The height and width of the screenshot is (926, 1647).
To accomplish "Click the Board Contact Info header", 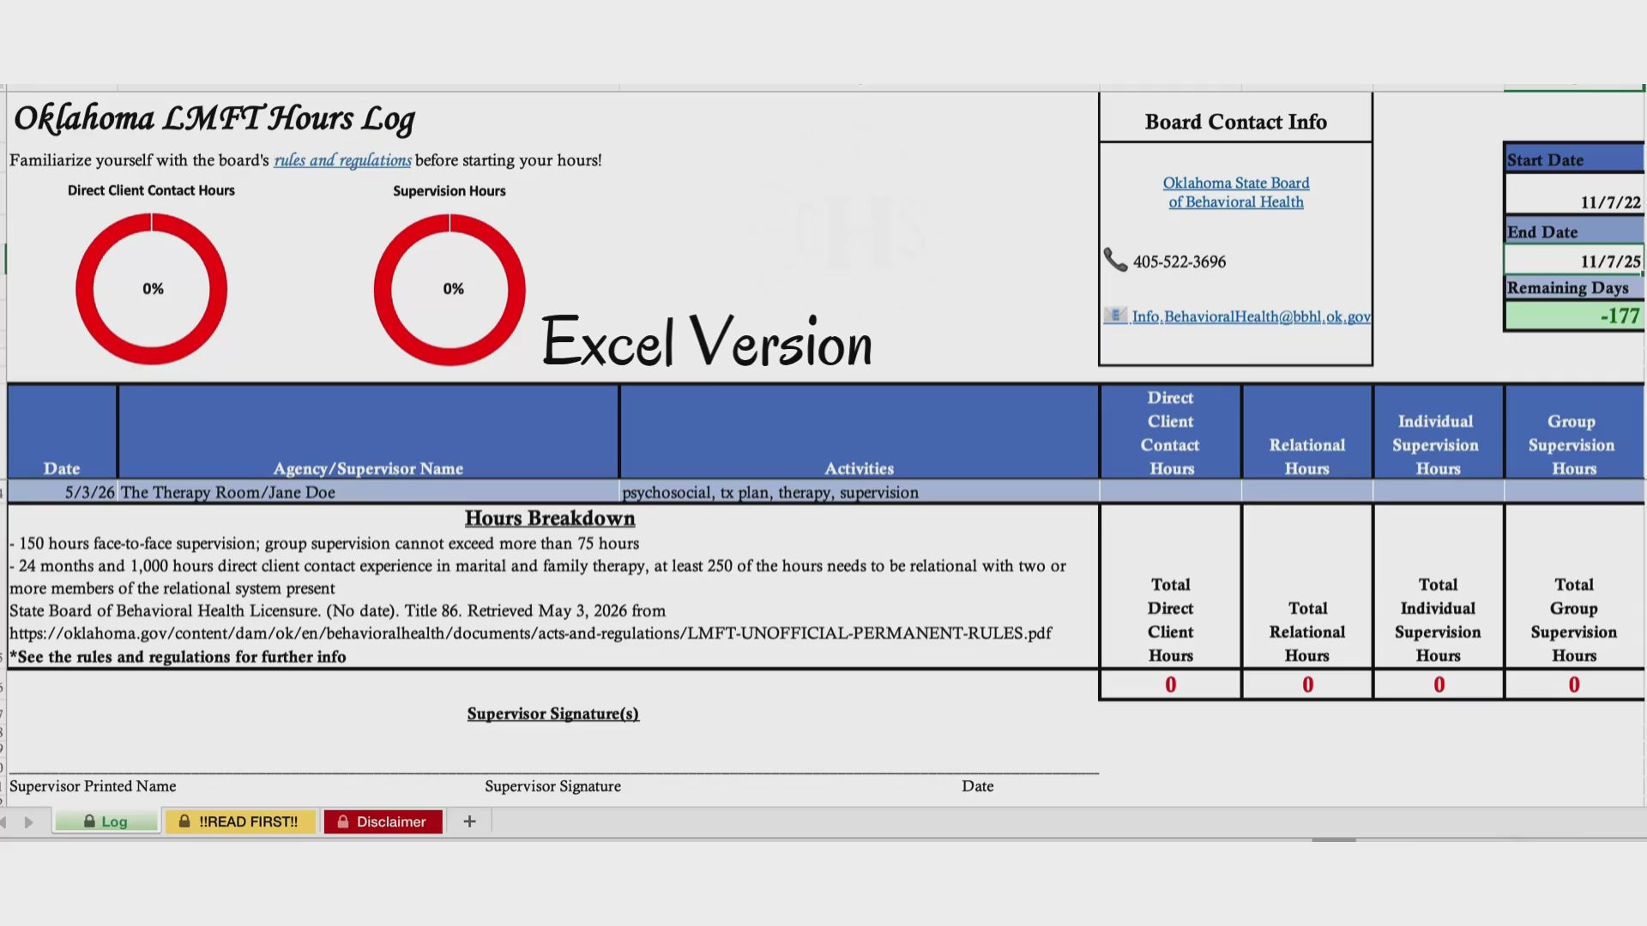I will pyautogui.click(x=1236, y=122).
